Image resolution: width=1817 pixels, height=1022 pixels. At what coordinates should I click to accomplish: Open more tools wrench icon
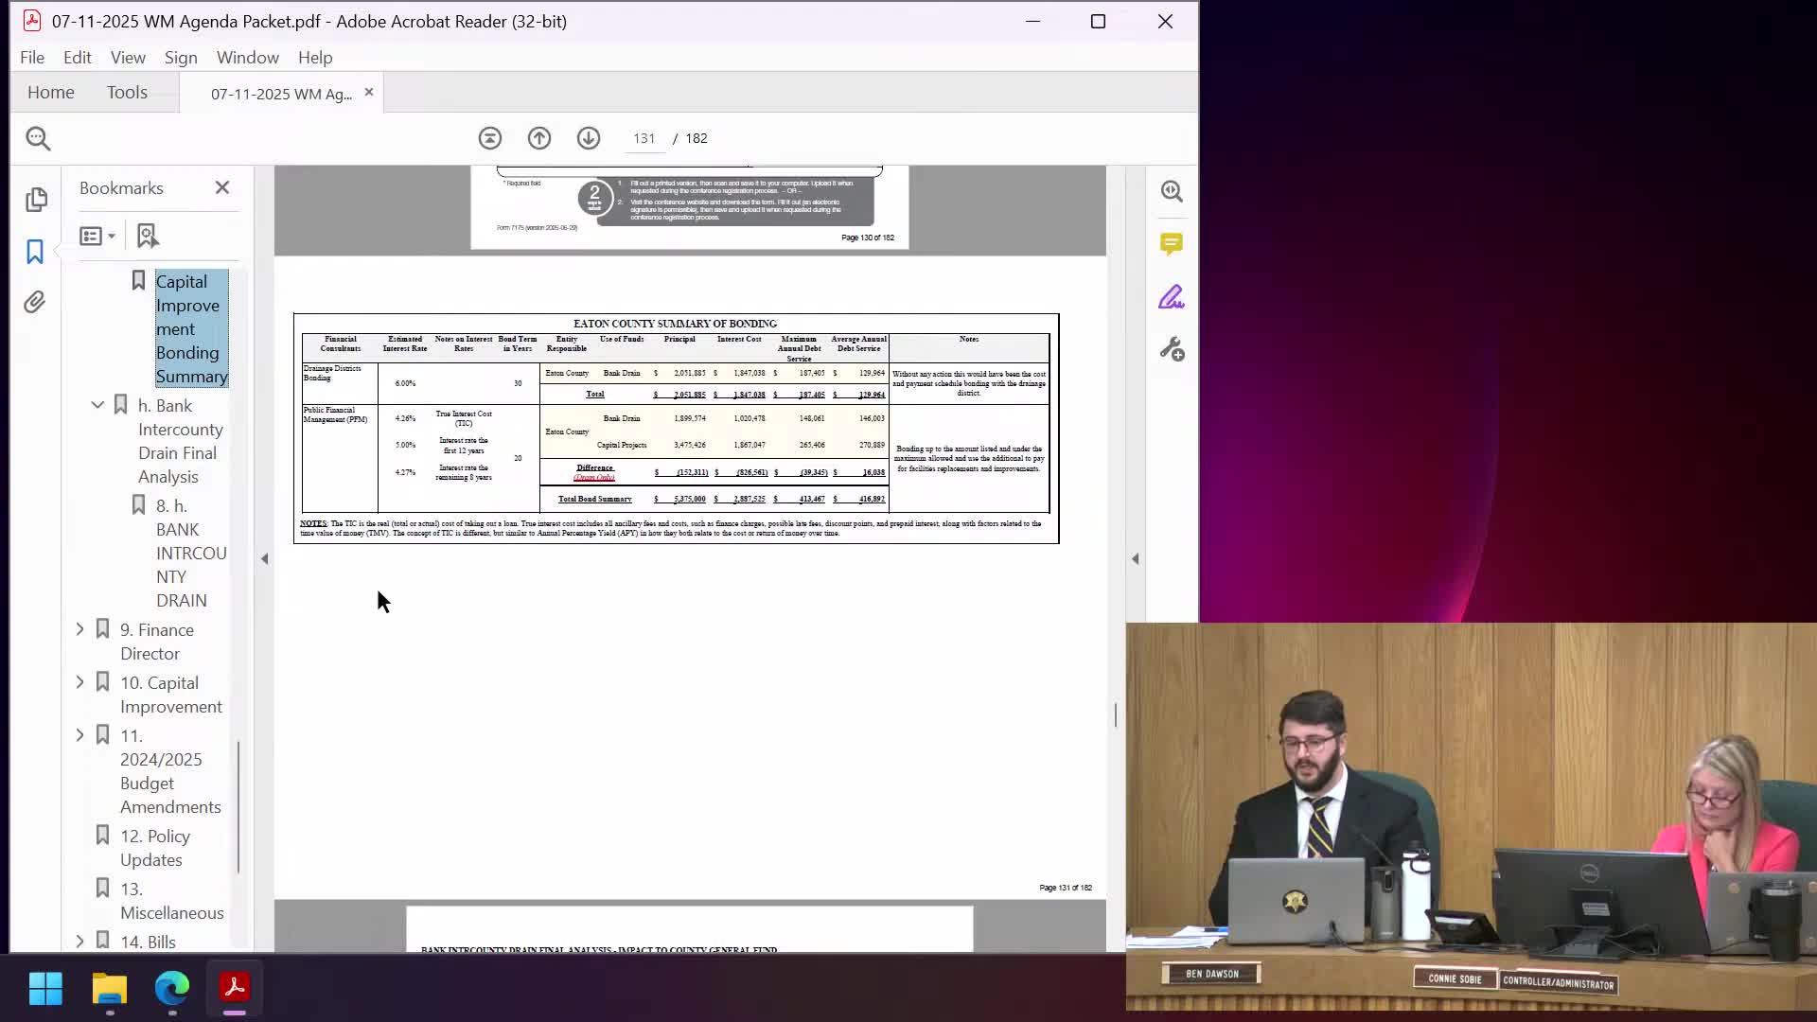[1172, 350]
